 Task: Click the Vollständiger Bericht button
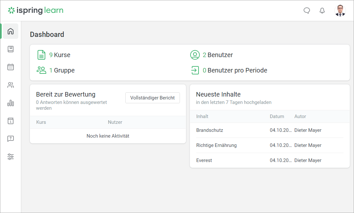[x=152, y=98]
